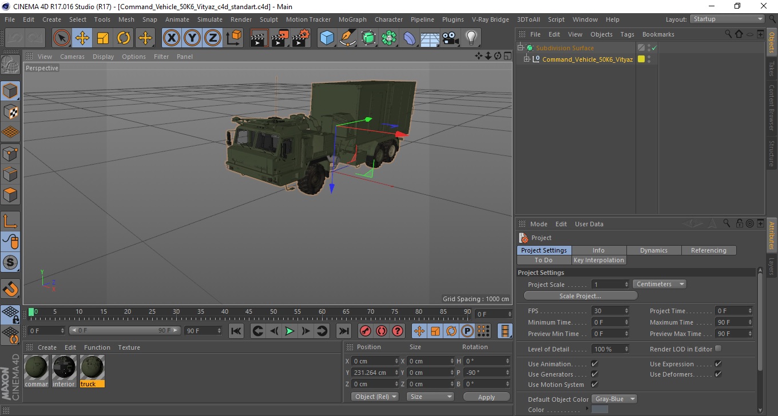Open the Takes side tab
778x416 pixels.
click(771, 69)
